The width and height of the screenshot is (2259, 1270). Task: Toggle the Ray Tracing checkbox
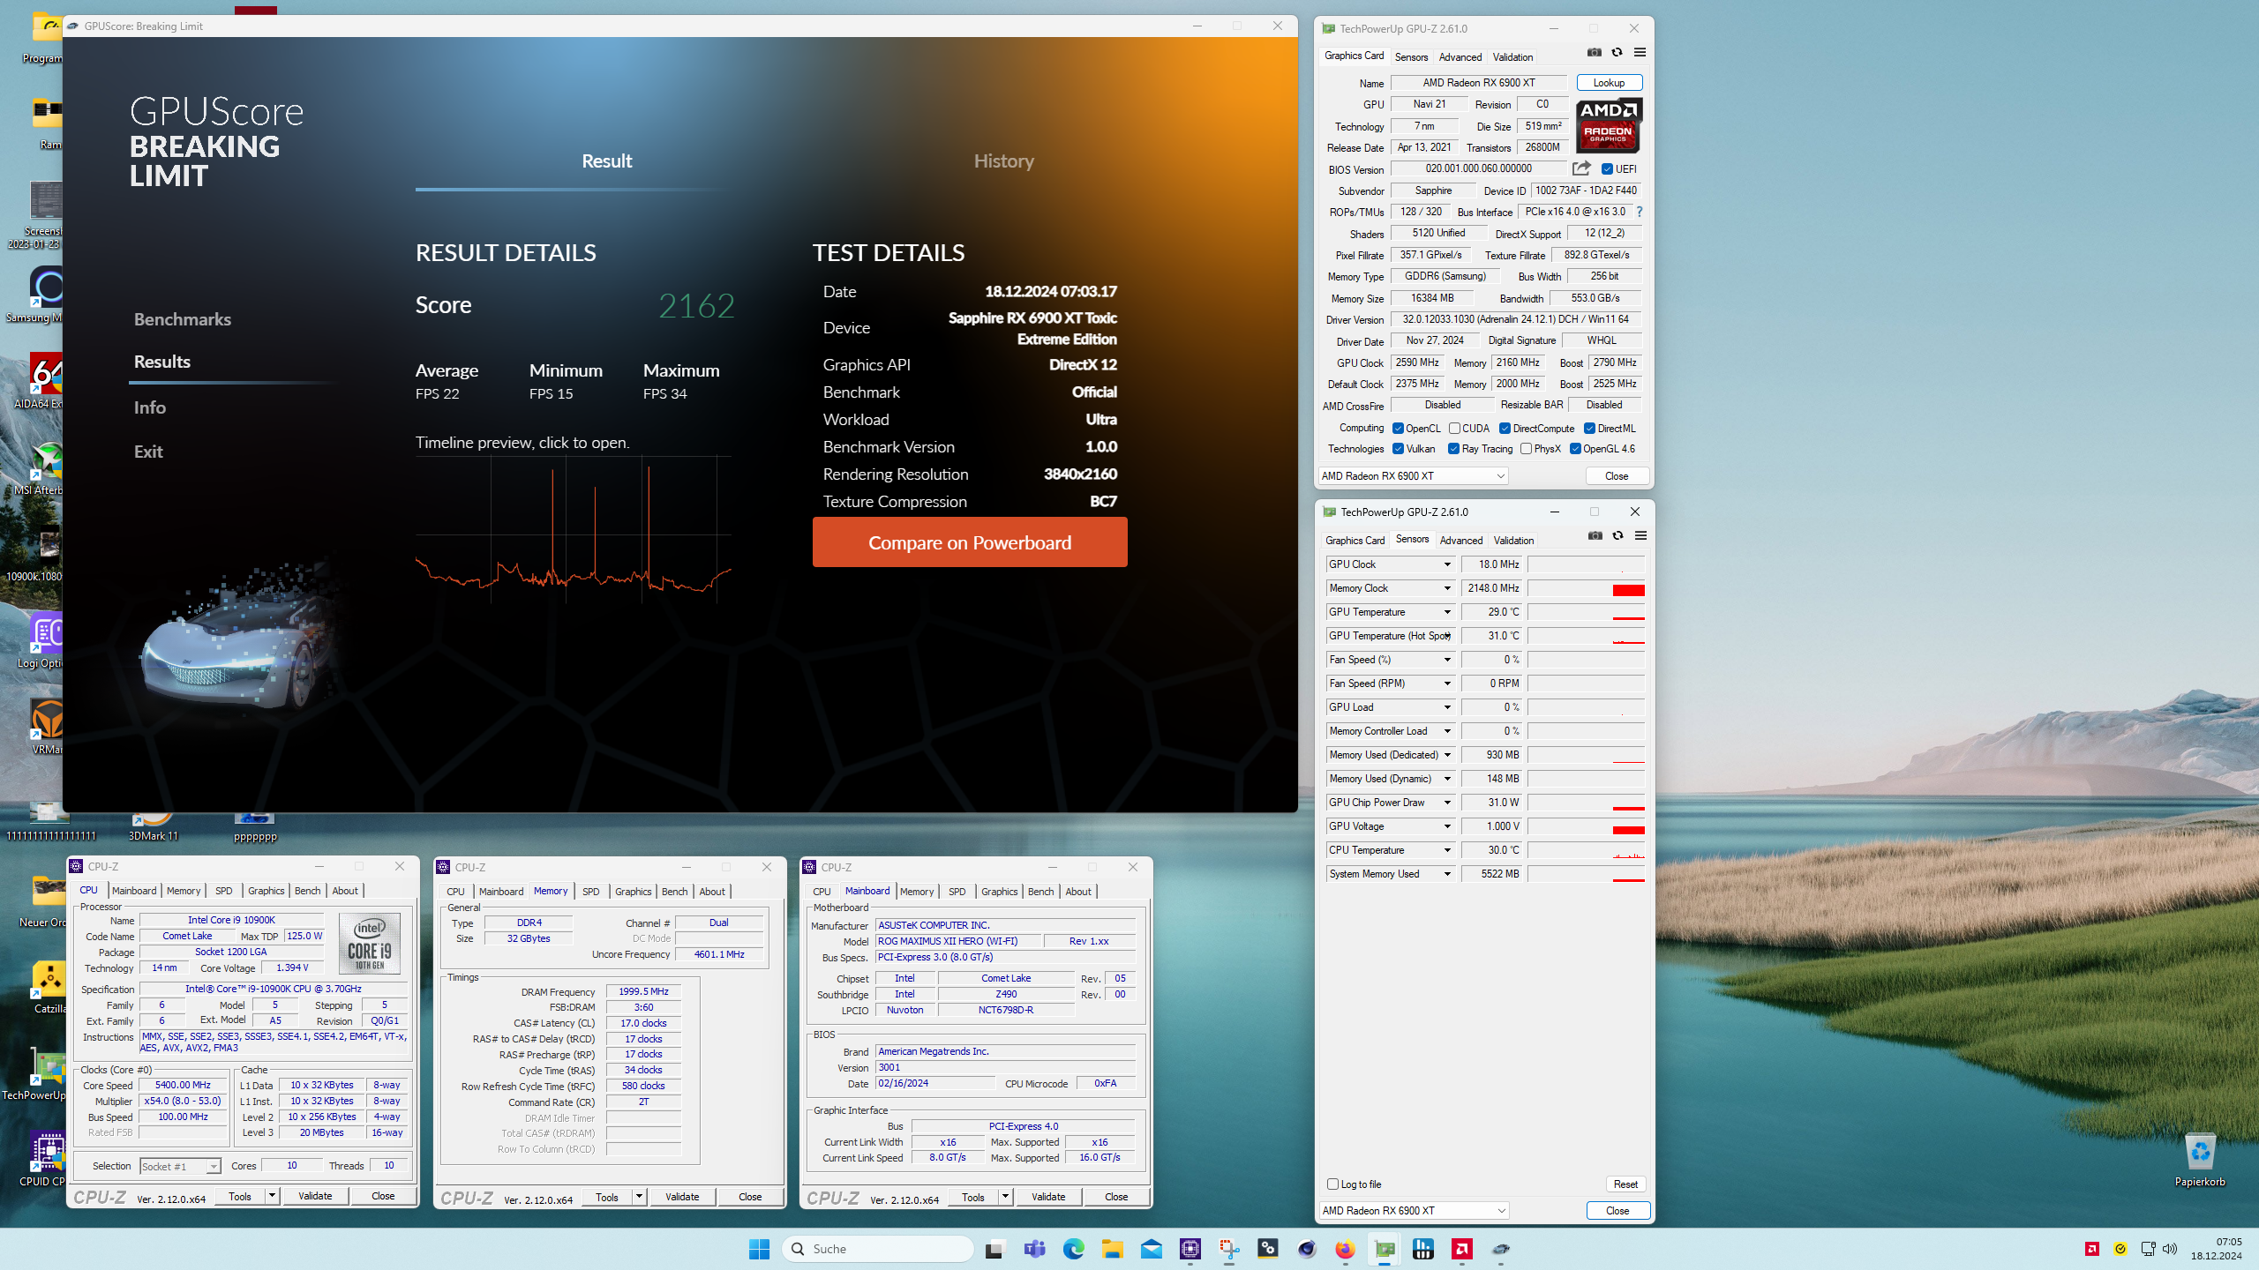pyautogui.click(x=1453, y=449)
